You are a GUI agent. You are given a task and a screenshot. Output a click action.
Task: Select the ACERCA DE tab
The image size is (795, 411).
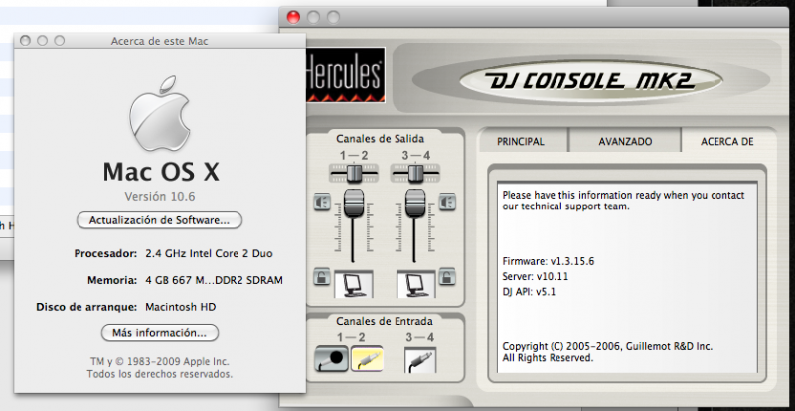point(727,142)
